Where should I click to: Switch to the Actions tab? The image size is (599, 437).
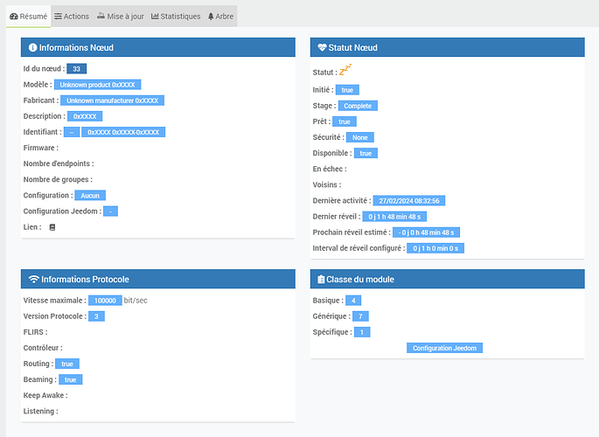(72, 17)
